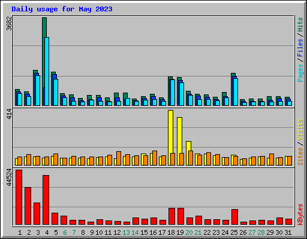Click green weekend day label 13
Screen dimensions: 307x239
tap(126, 232)
